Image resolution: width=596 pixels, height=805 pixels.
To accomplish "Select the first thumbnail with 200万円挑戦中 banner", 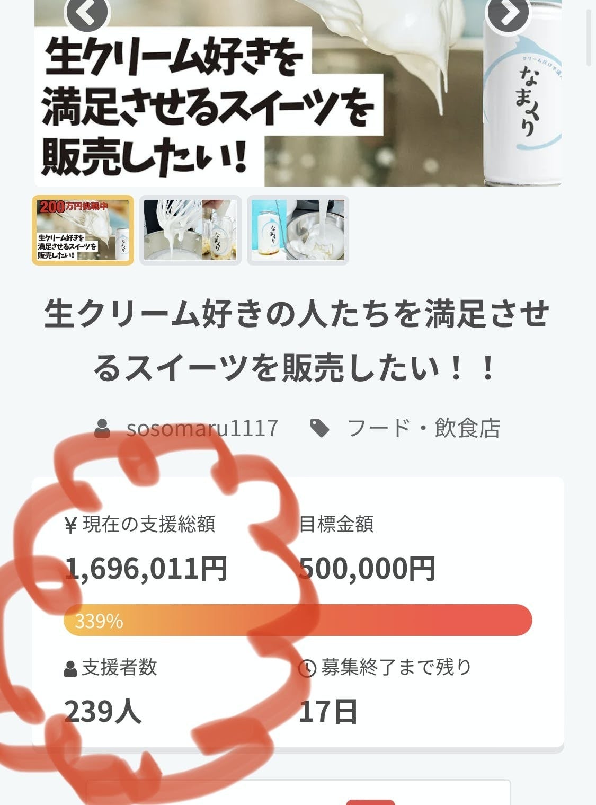I will (x=83, y=230).
